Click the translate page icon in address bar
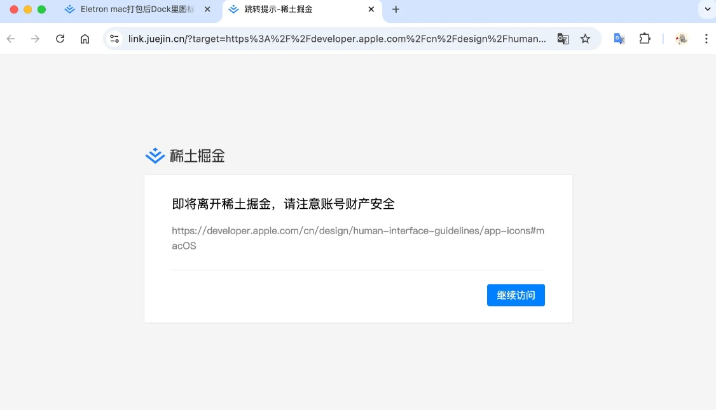Image resolution: width=716 pixels, height=410 pixels. 563,39
